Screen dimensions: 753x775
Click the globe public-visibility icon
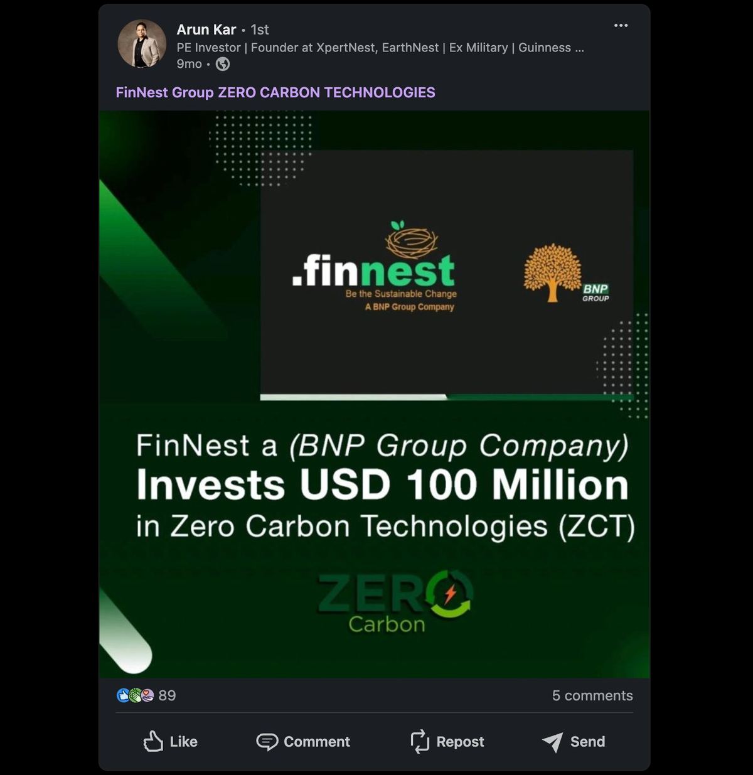[x=223, y=64]
